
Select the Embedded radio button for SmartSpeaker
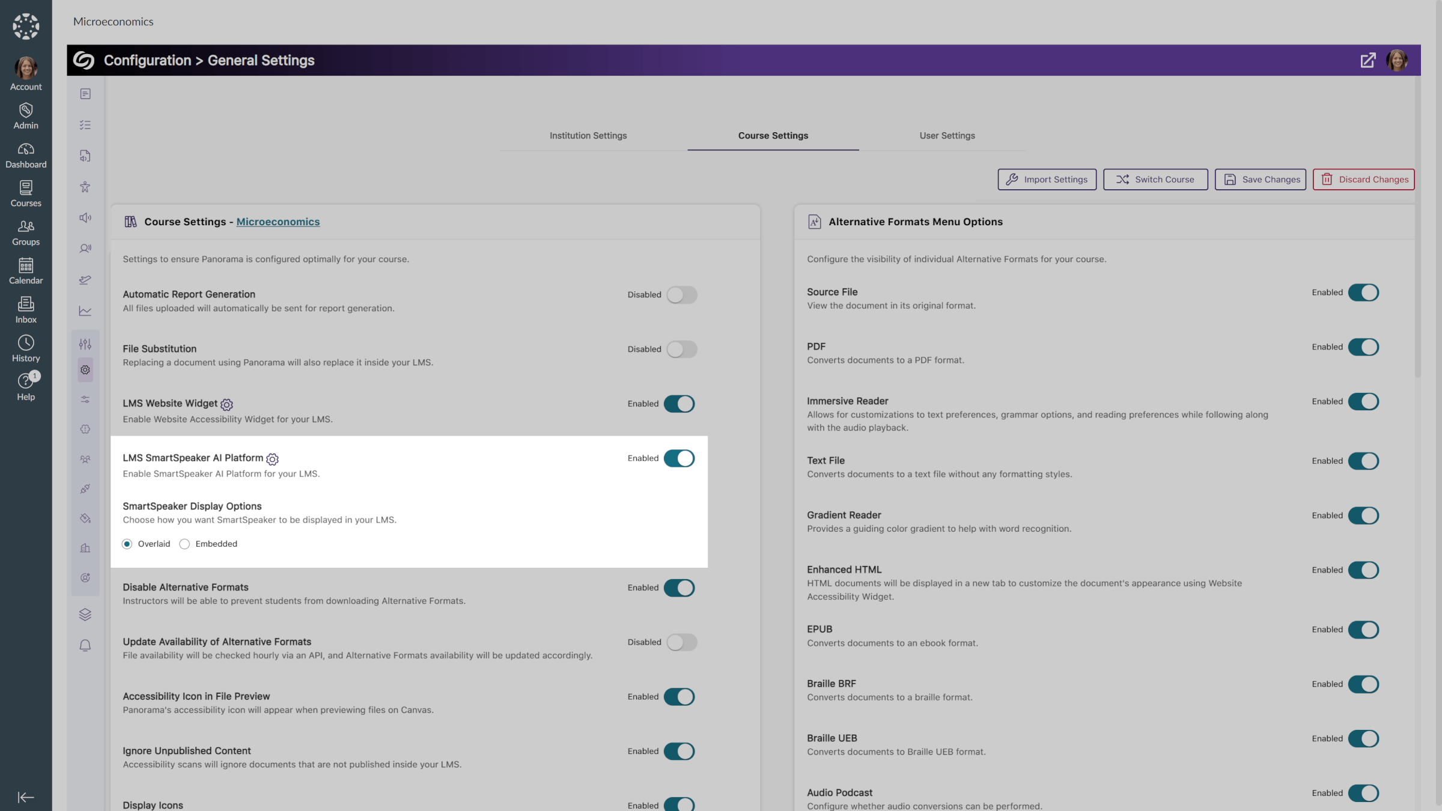185,544
